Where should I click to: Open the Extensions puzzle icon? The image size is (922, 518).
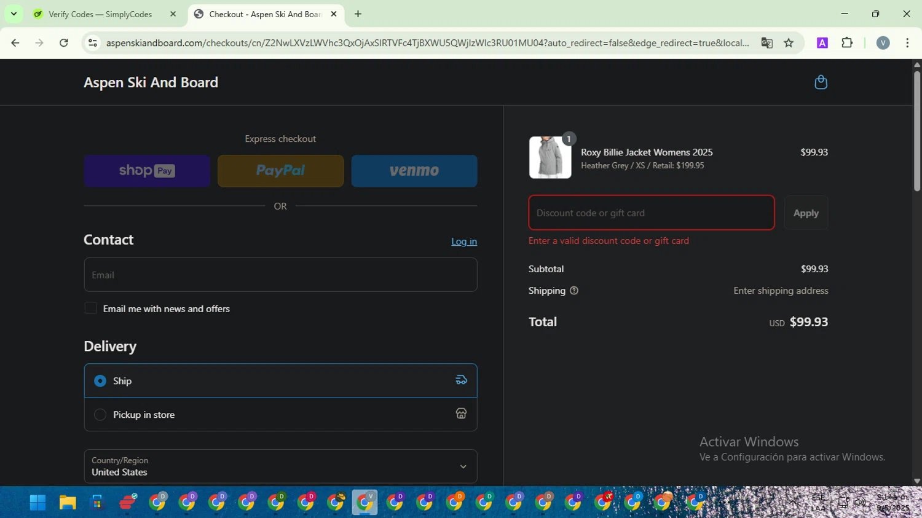pos(847,43)
